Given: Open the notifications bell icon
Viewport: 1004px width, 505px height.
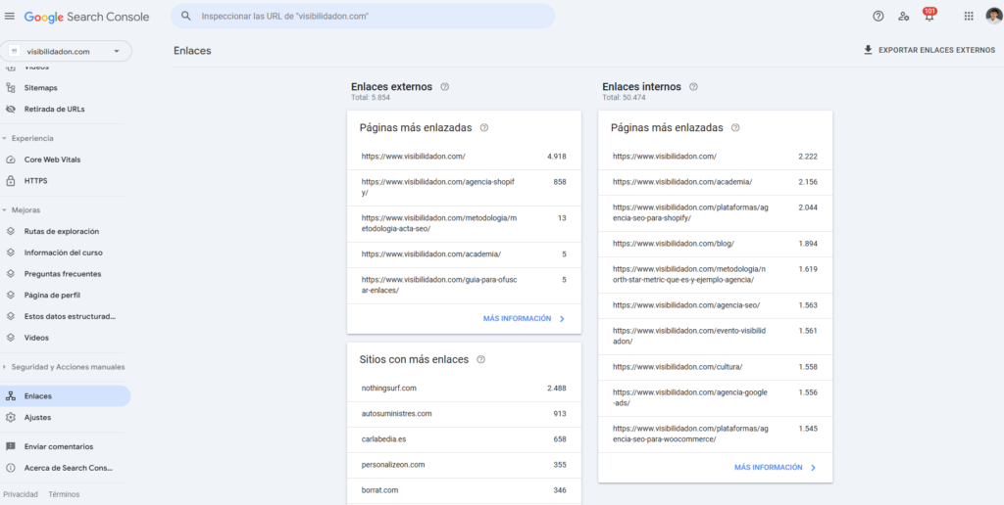Looking at the screenshot, I should [x=929, y=17].
